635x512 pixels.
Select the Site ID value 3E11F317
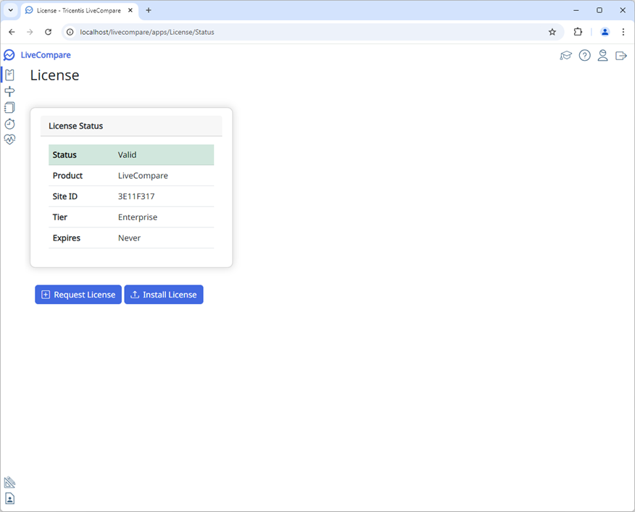pos(136,196)
